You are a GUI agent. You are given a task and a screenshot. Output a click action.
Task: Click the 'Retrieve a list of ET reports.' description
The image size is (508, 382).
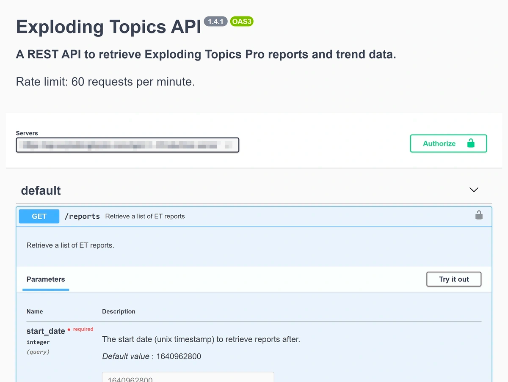70,245
